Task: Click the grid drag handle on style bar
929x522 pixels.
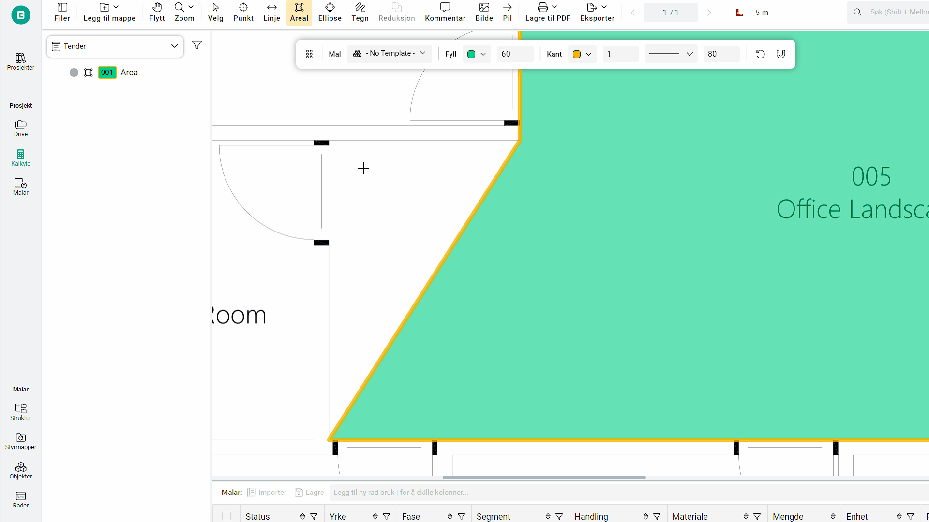Action: click(309, 54)
